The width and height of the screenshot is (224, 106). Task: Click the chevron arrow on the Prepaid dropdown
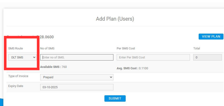point(111,77)
